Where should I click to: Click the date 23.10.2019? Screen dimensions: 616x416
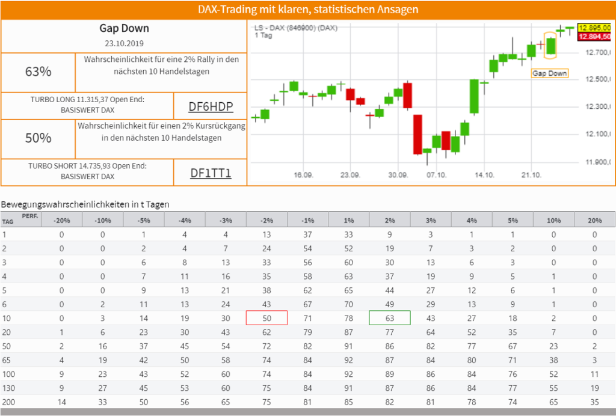click(124, 43)
